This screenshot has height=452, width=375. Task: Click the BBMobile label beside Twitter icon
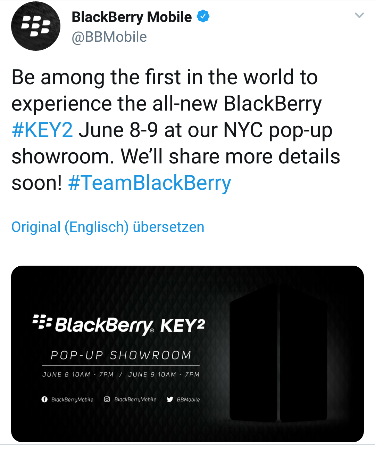pos(189,399)
